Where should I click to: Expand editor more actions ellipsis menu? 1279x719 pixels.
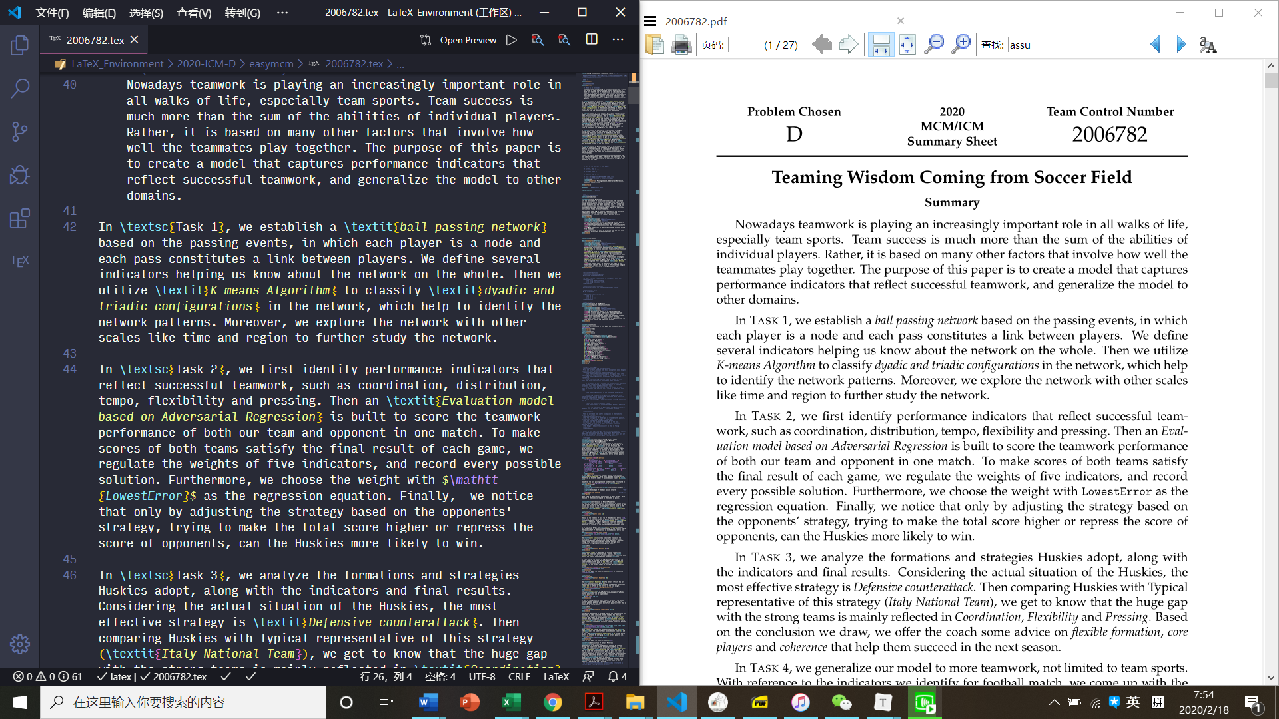[x=618, y=40]
